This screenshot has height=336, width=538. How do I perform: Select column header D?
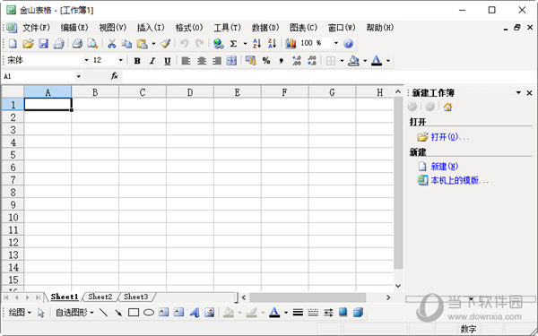pyautogui.click(x=190, y=92)
